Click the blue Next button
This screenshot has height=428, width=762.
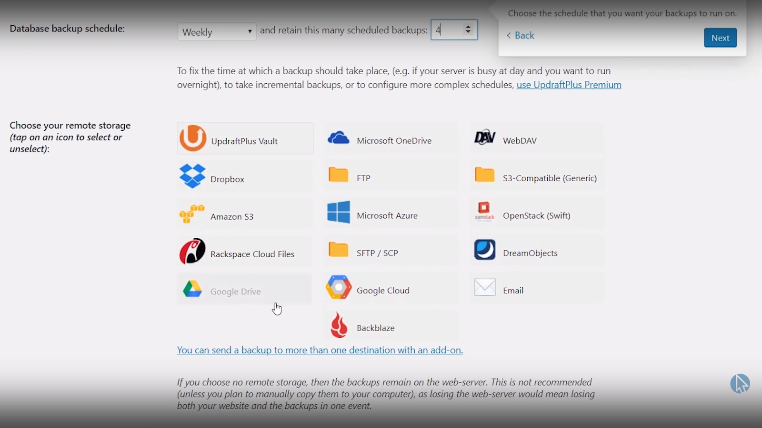[x=720, y=38]
